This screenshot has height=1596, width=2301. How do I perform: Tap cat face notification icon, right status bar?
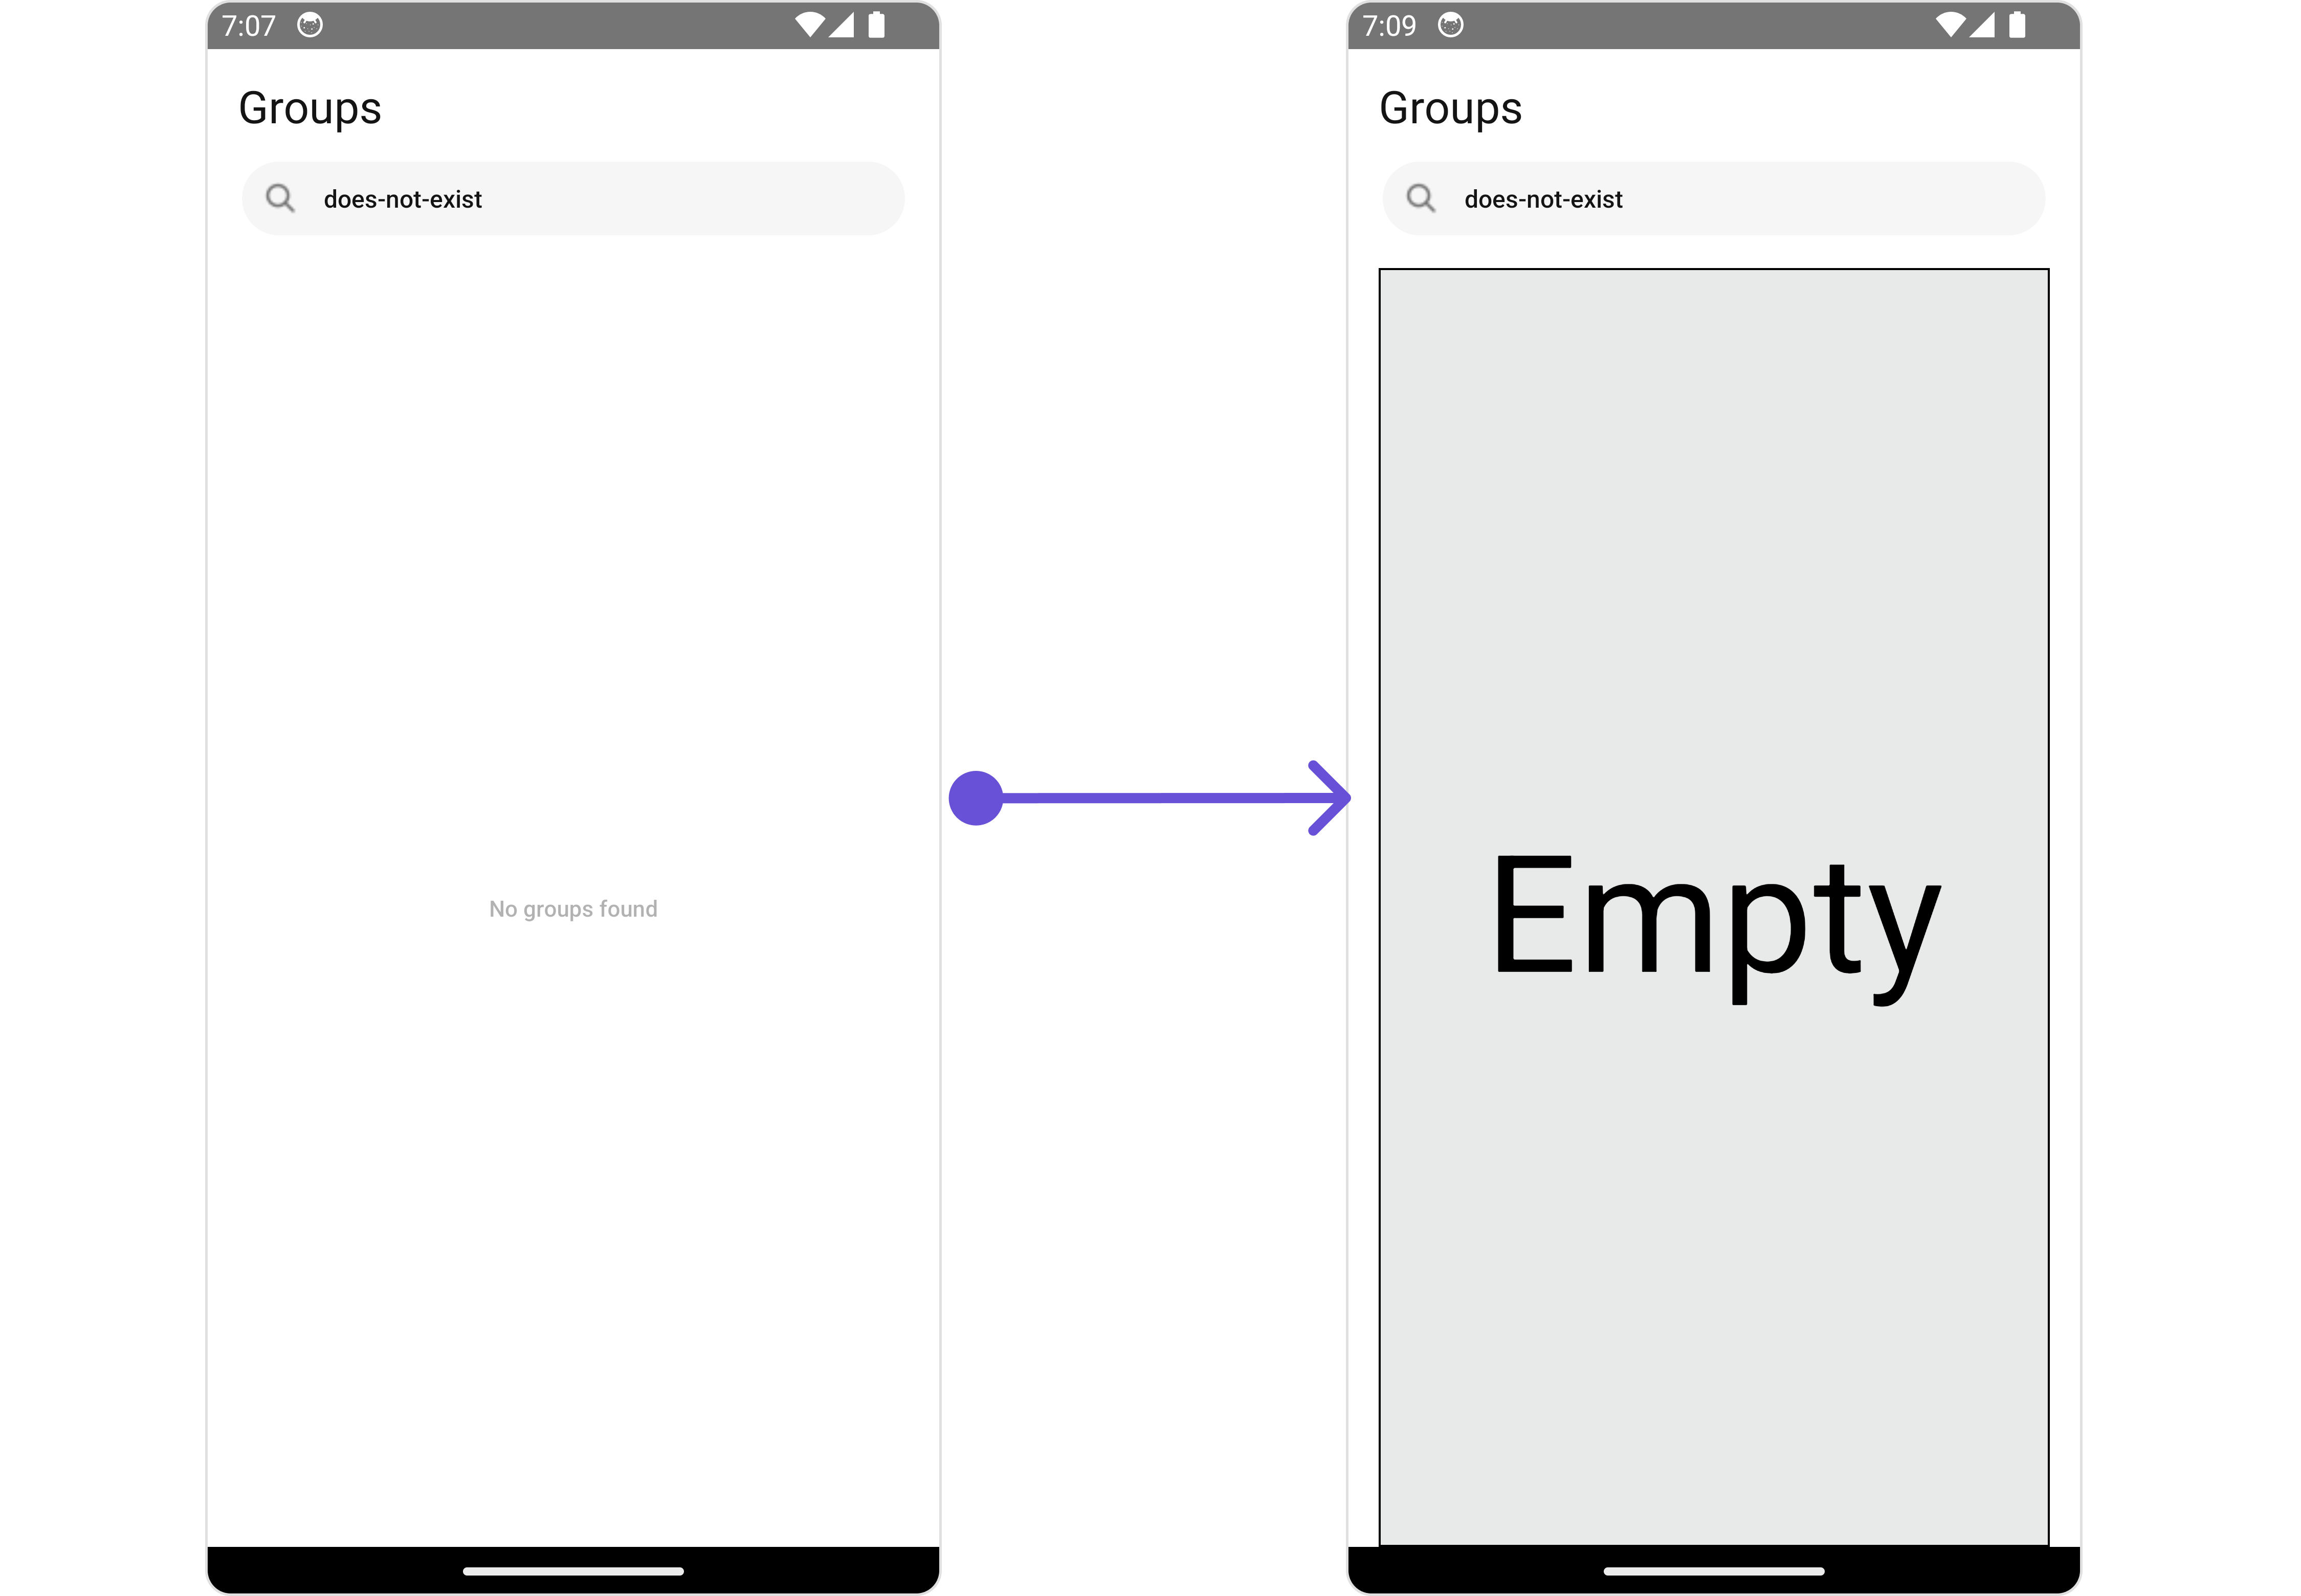1450,25
